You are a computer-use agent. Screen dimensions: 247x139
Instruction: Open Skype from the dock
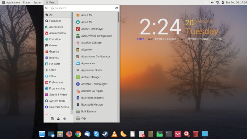coord(96,134)
